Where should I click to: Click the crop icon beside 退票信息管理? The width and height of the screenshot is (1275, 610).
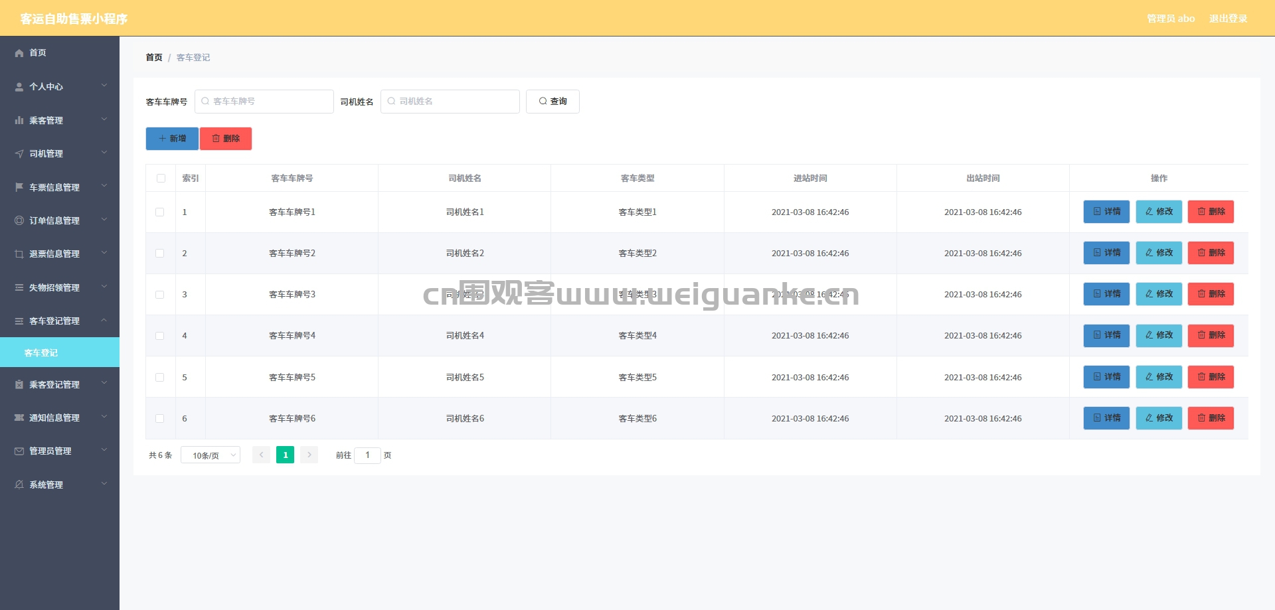(19, 254)
